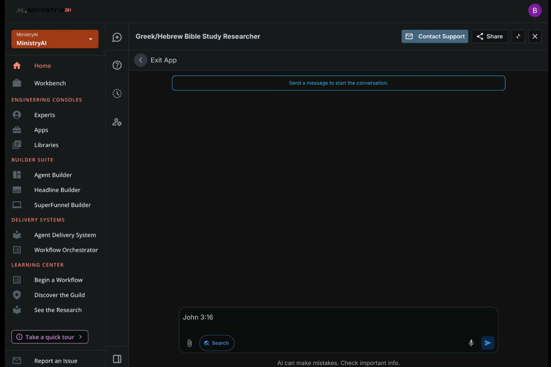Go to Experts in the sidebar
This screenshot has width=551, height=367.
[44, 115]
